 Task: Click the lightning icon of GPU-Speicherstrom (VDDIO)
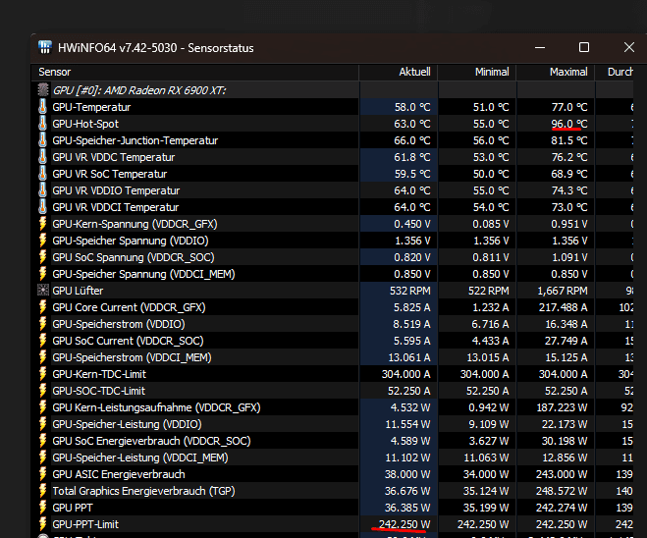pyautogui.click(x=42, y=324)
